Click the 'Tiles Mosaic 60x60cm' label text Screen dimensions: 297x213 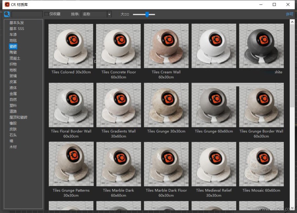pos(261,190)
